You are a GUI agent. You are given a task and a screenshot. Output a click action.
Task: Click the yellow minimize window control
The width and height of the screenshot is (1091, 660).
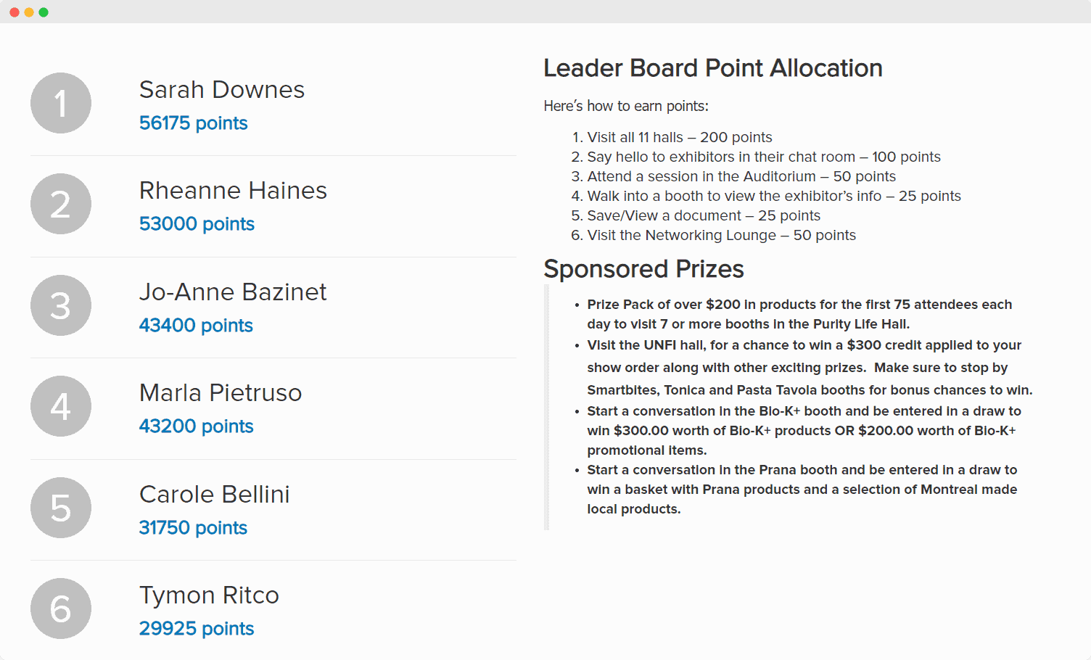(x=29, y=12)
